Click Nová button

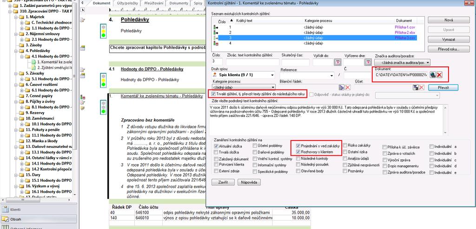(x=448, y=20)
